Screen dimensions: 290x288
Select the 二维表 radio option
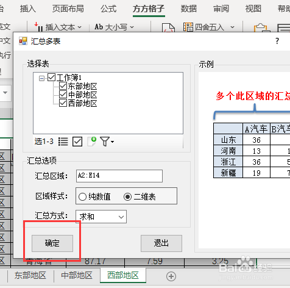coord(127,196)
